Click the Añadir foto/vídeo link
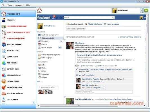The image size is (150, 112). coord(95,24)
